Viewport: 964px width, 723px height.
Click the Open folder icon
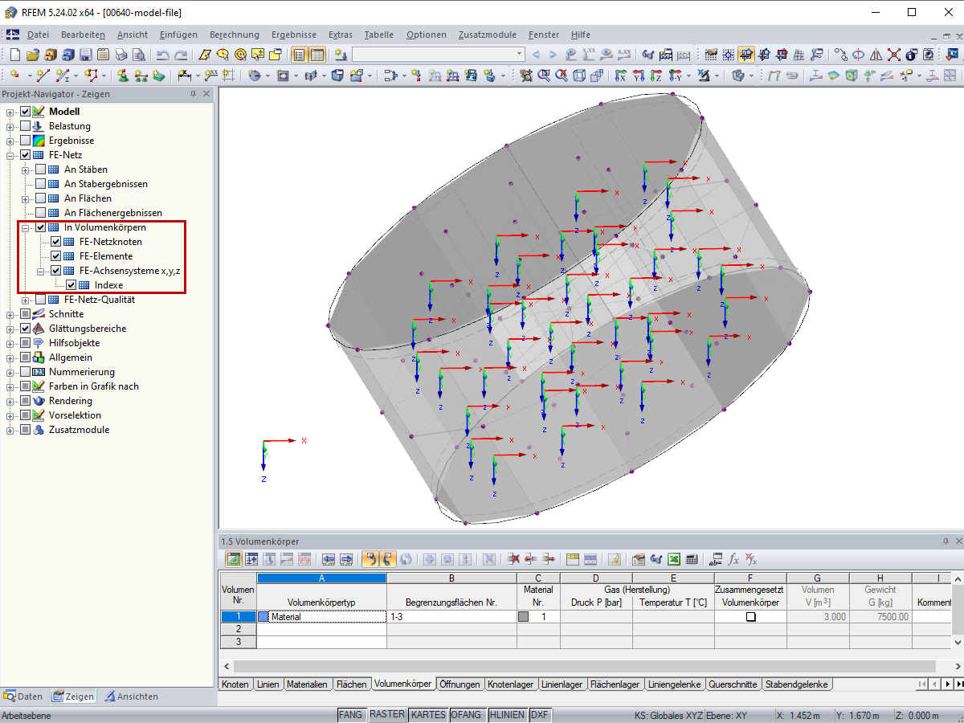(x=33, y=55)
